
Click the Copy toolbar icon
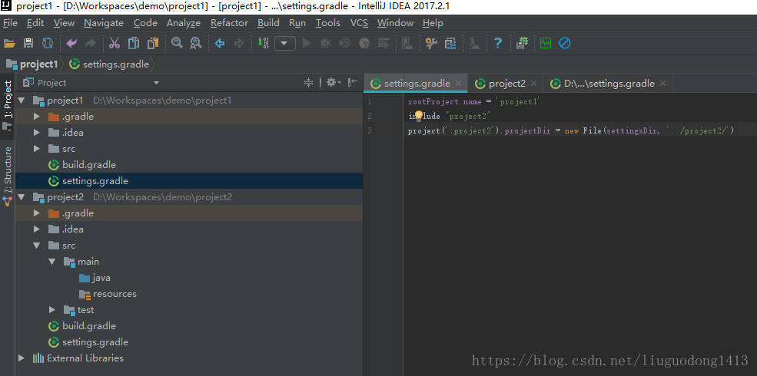[x=133, y=44]
